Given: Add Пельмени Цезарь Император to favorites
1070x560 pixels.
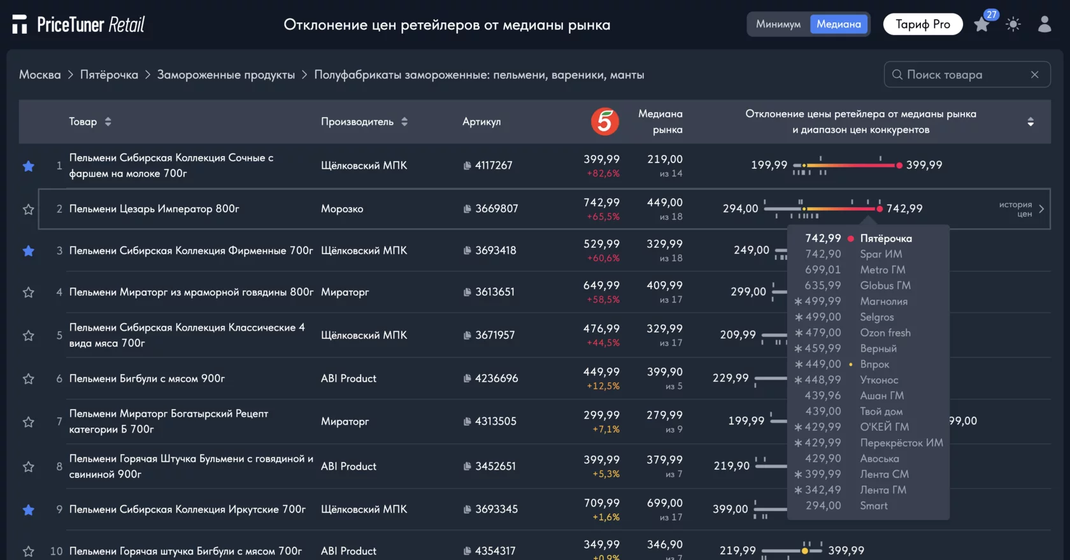Looking at the screenshot, I should (29, 210).
